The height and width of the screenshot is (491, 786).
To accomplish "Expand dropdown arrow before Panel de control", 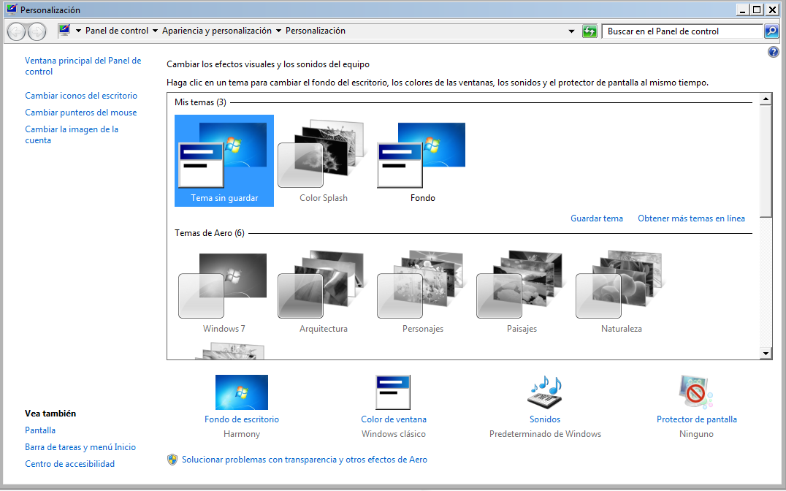I will [x=78, y=31].
